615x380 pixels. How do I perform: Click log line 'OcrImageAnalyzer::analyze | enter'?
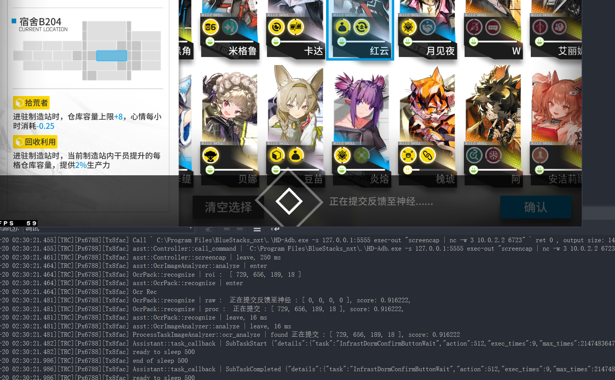coord(200,266)
